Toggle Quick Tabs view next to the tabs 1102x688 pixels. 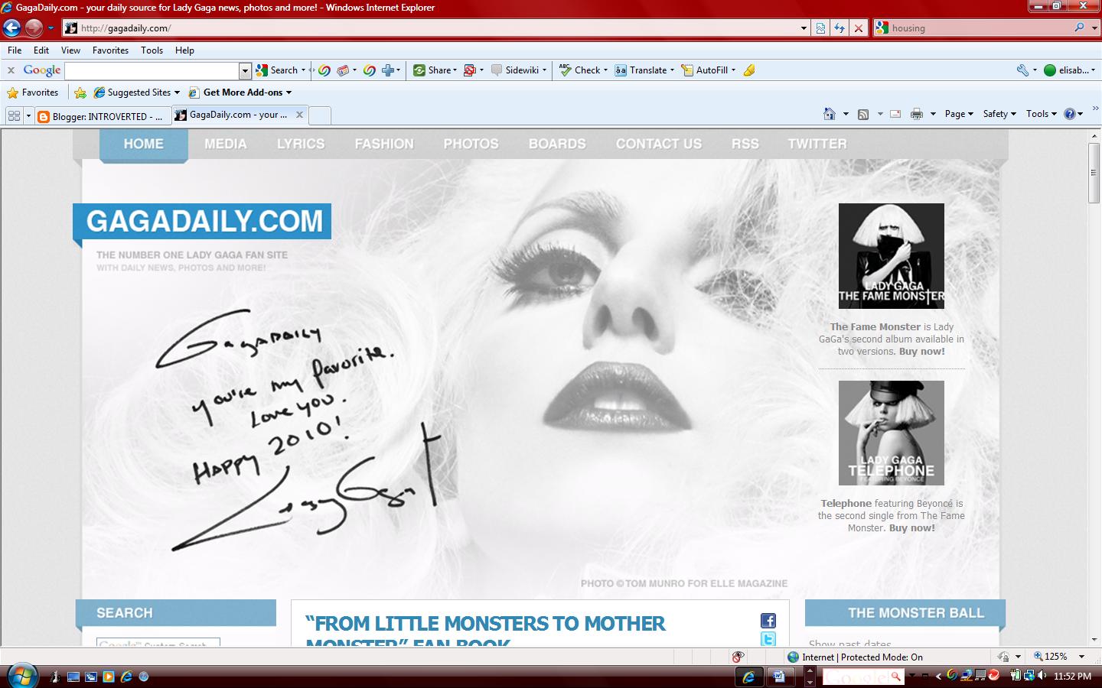click(13, 115)
